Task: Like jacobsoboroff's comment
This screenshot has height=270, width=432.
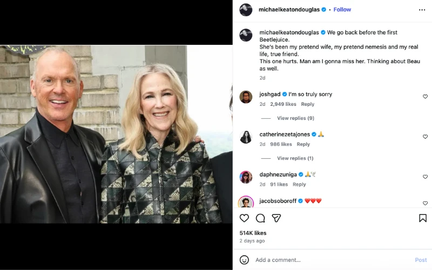Action: [425, 203]
